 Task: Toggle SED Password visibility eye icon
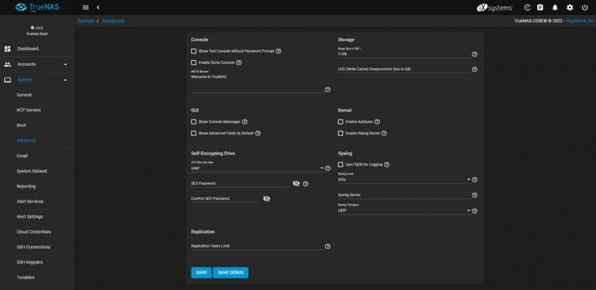[296, 184]
